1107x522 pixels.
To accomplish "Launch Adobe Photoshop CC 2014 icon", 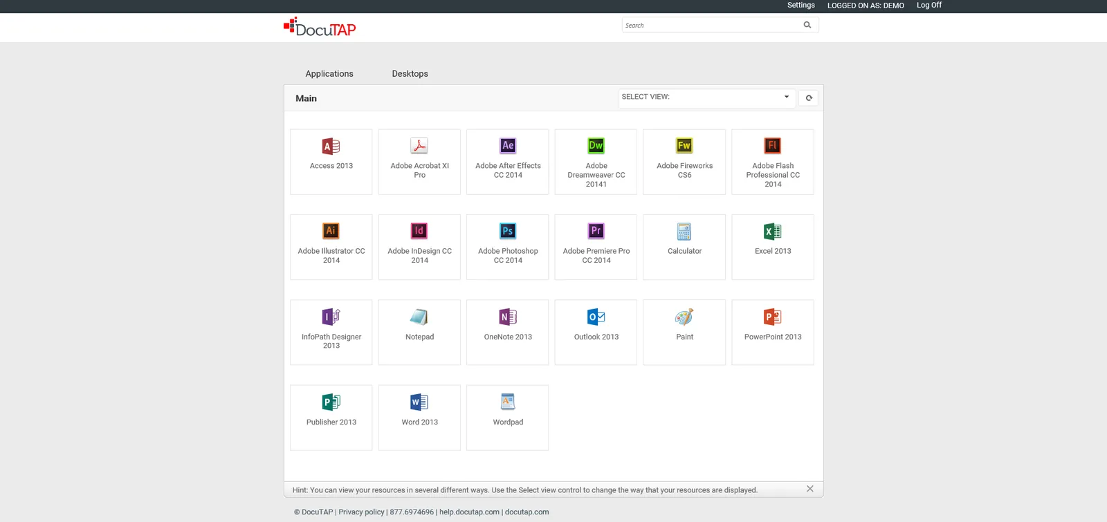I will (x=508, y=231).
